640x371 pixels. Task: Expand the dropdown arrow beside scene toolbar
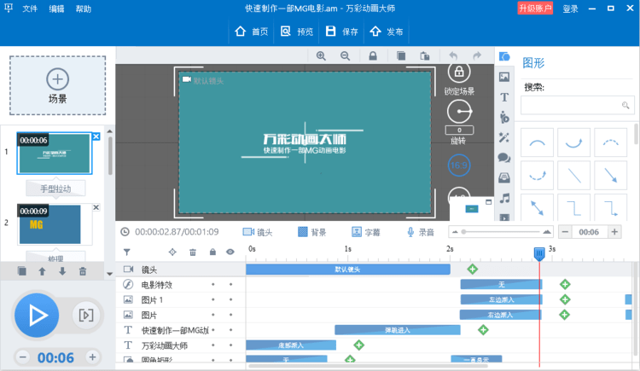[x=108, y=274]
